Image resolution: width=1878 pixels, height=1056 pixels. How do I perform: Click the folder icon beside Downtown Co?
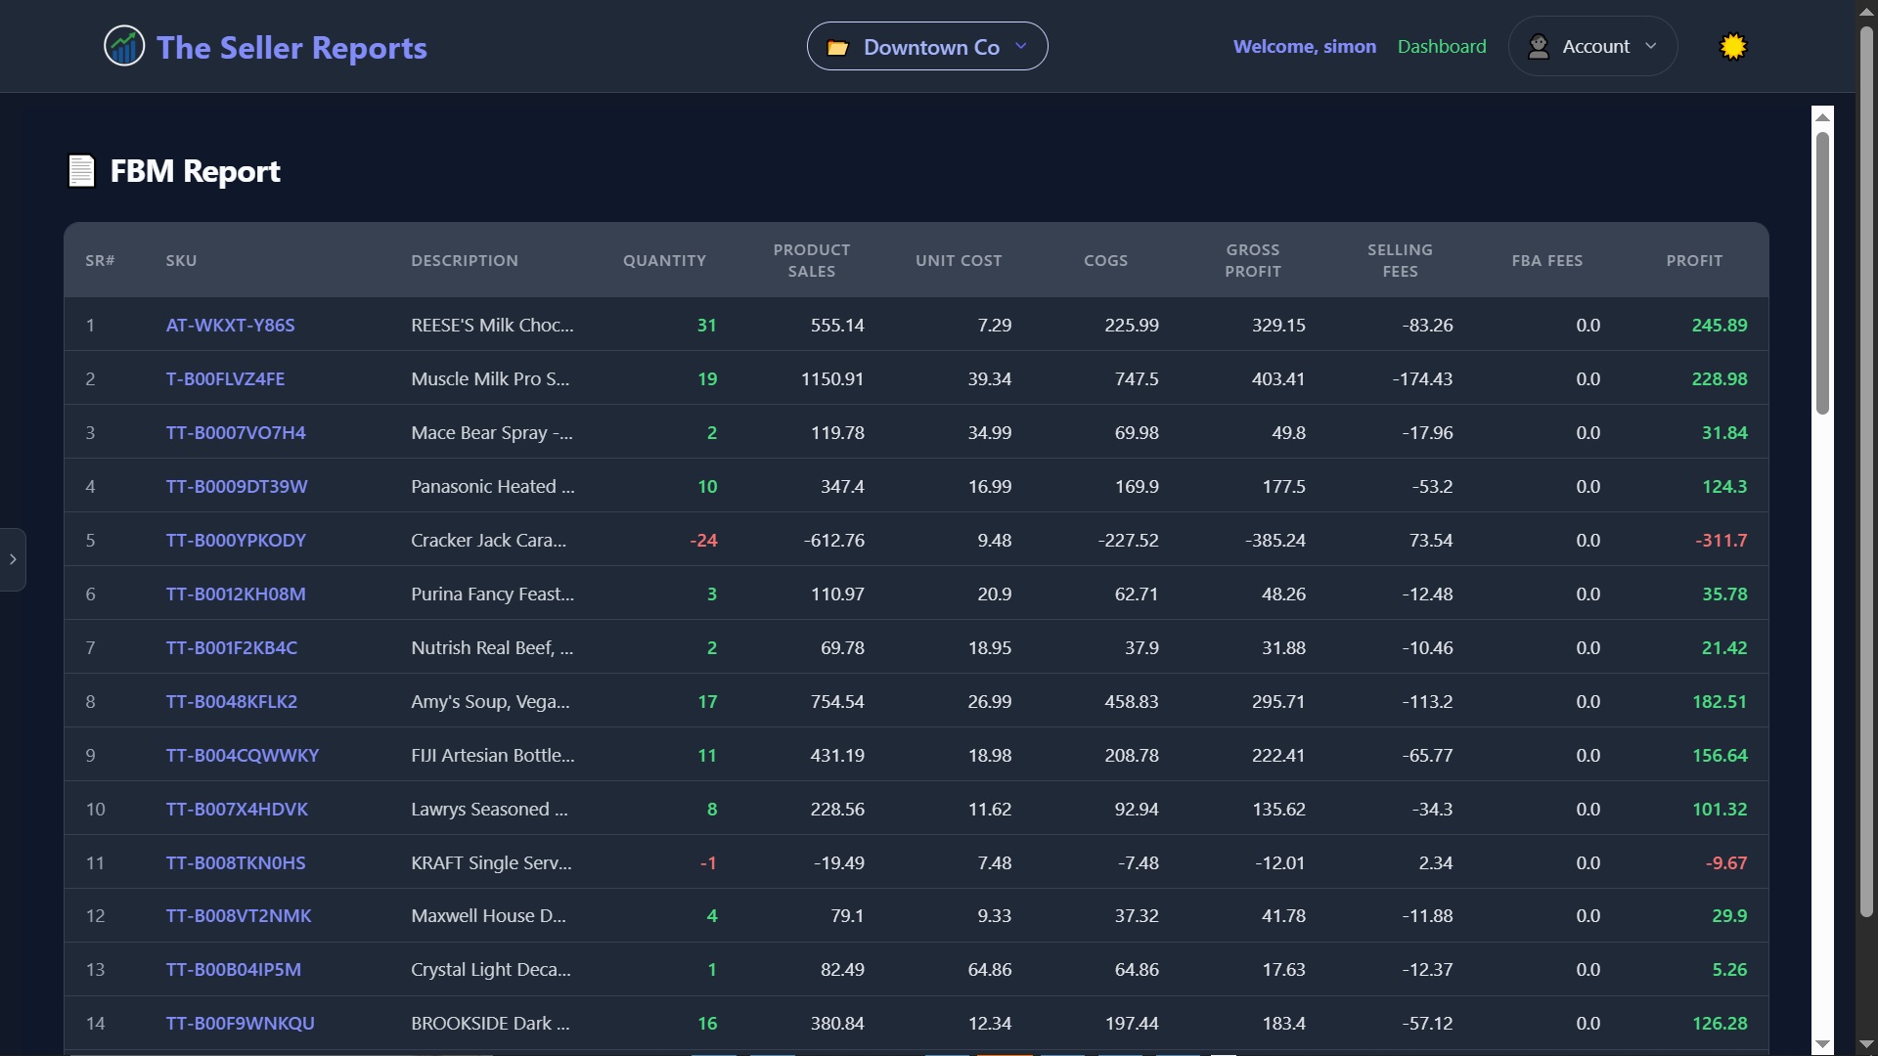pos(837,47)
